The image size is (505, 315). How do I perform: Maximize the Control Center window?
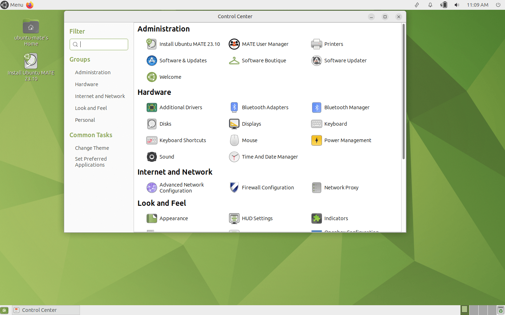(385, 17)
